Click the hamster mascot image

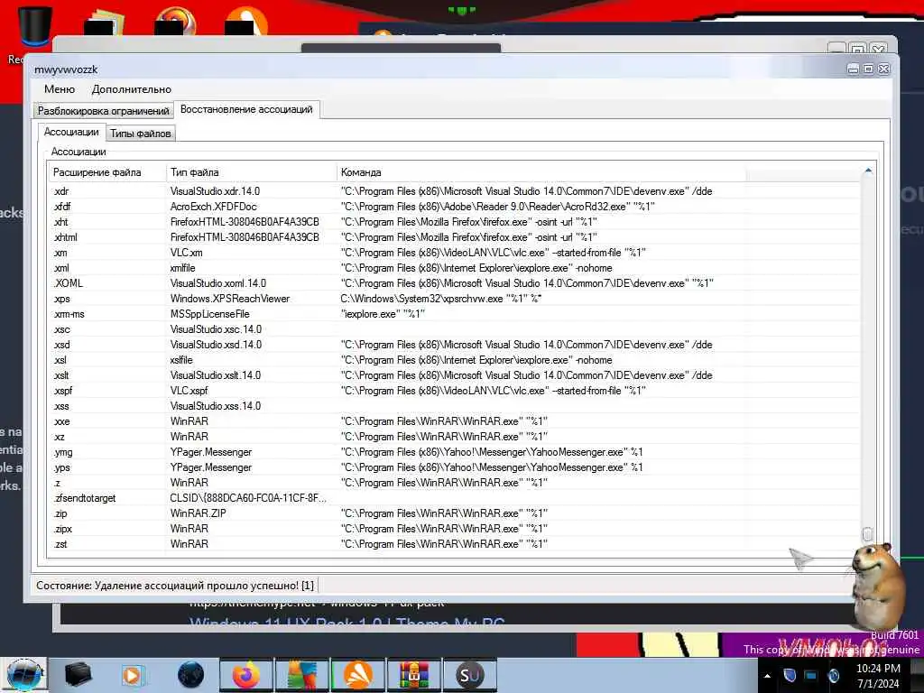pos(878,587)
